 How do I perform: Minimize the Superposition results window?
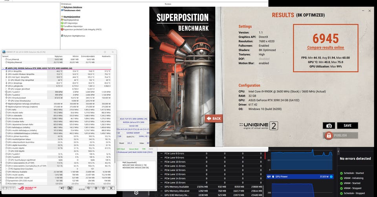pyautogui.click(x=363, y=11)
